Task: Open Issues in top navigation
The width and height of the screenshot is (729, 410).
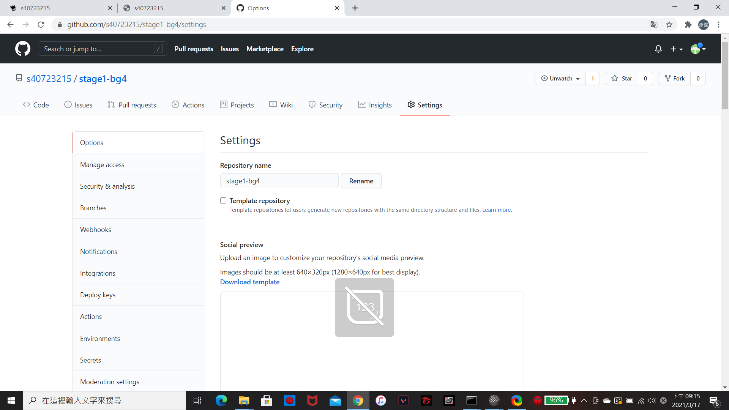Action: point(230,49)
